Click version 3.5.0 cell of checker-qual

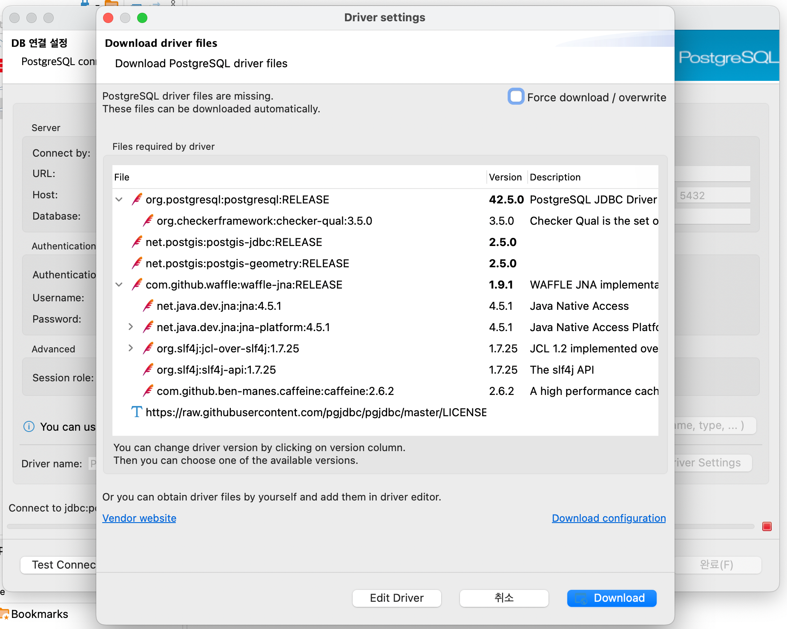click(501, 221)
